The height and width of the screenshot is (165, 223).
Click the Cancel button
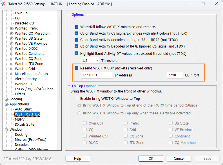pos(179,158)
